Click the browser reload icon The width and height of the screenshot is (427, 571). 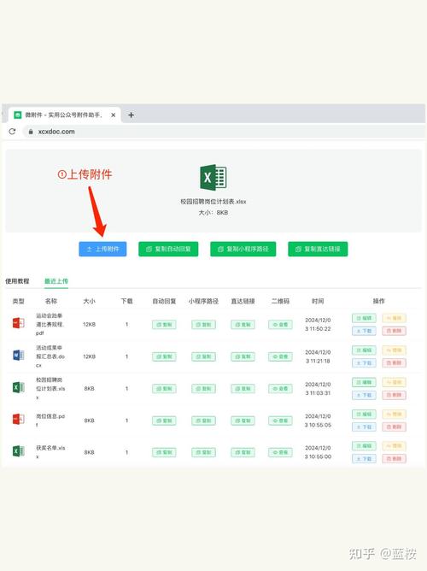[12, 132]
